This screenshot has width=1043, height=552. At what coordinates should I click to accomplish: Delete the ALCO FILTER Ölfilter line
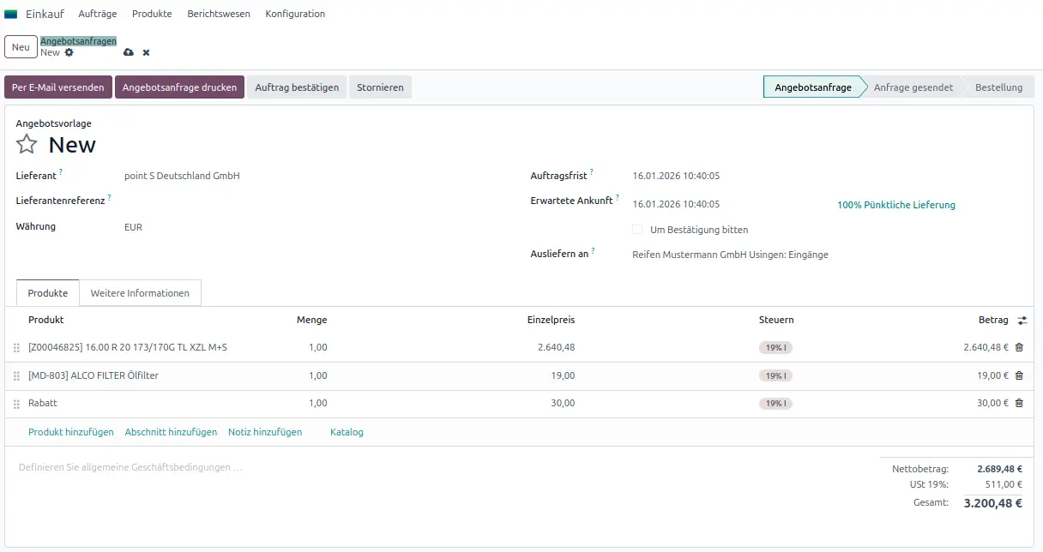pos(1019,375)
